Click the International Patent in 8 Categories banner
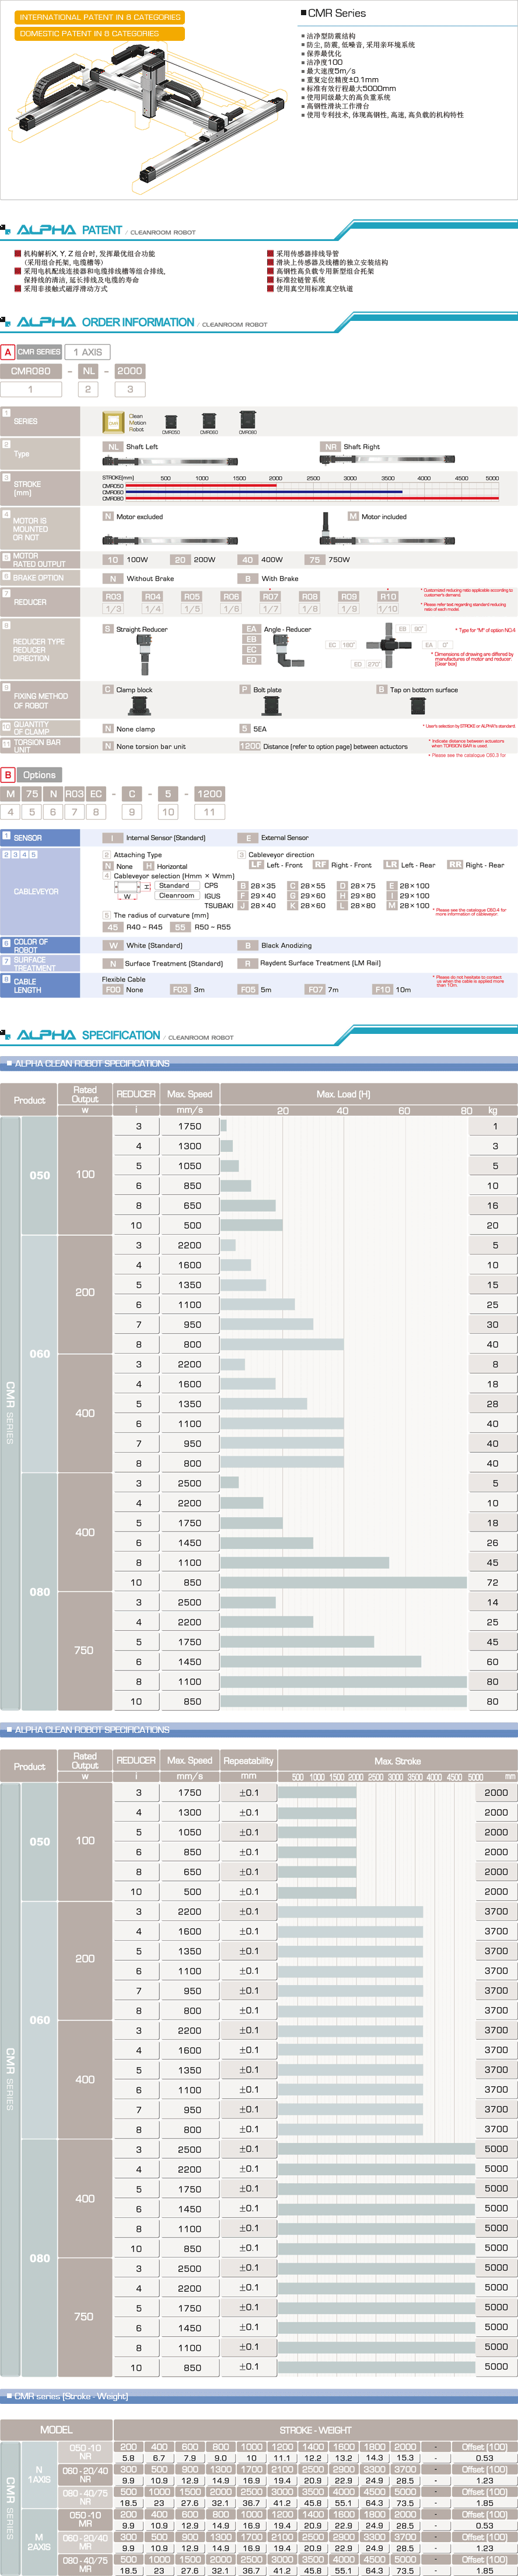This screenshot has height=2576, width=518. tap(100, 17)
